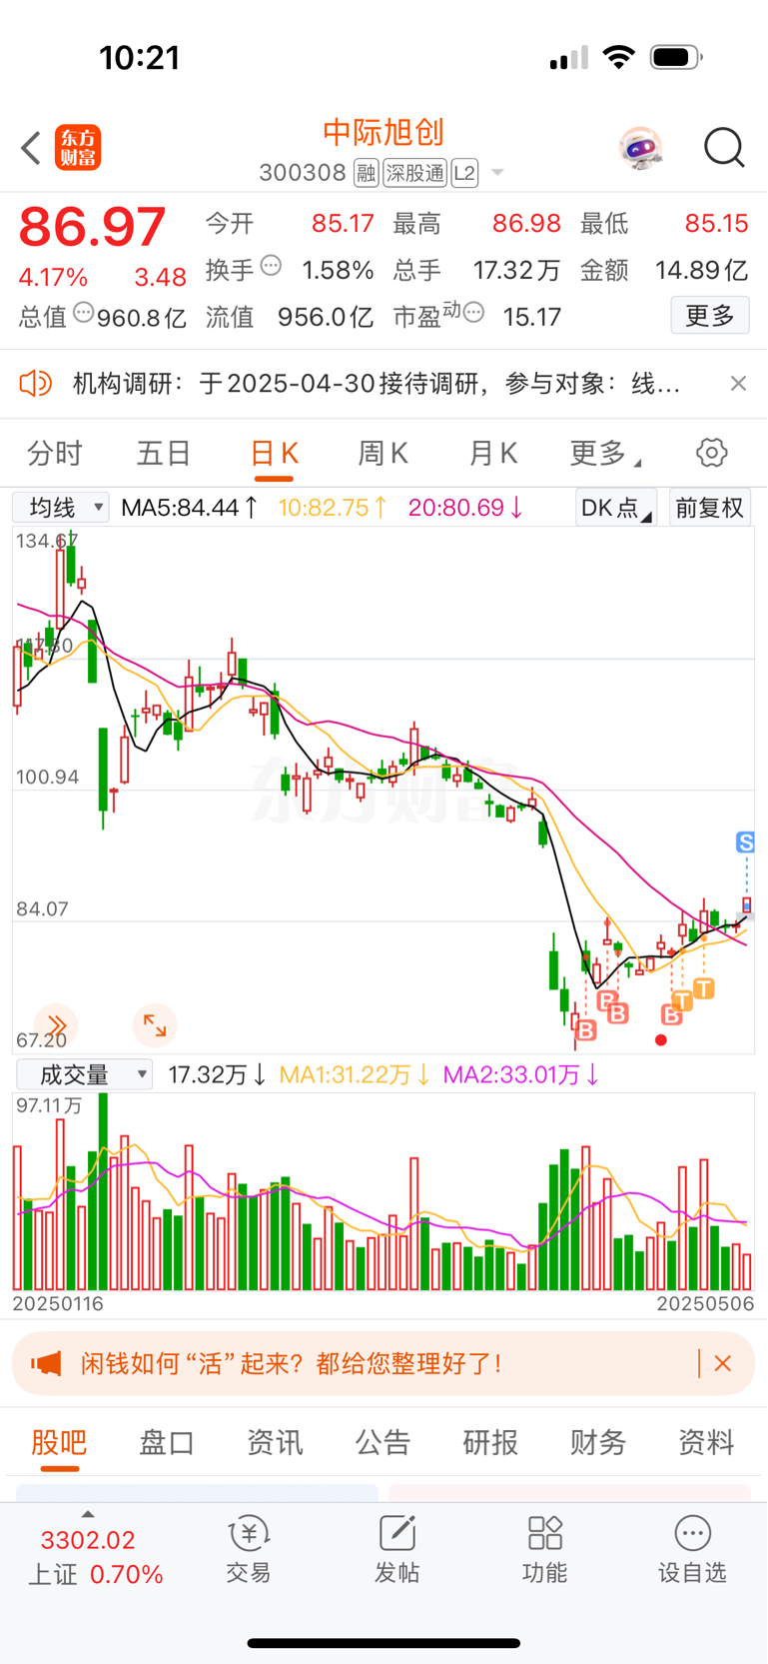
Task: Show info for 换手 help icon
Action: pos(271,266)
